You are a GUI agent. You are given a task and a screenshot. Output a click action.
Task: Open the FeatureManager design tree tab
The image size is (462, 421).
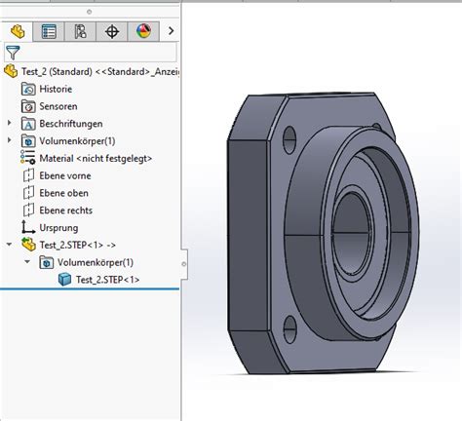[17, 31]
